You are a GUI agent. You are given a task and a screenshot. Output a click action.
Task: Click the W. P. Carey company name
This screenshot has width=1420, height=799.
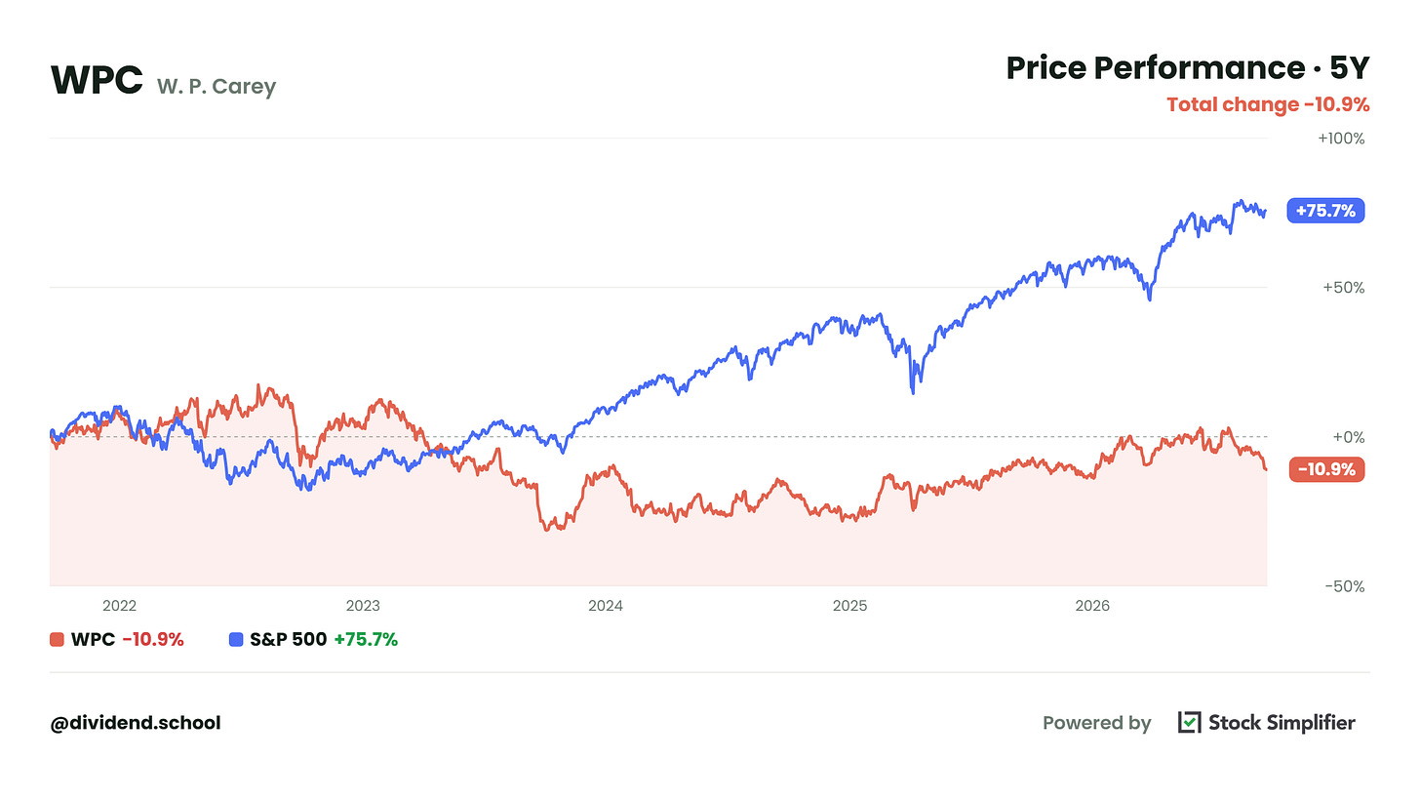(x=217, y=87)
